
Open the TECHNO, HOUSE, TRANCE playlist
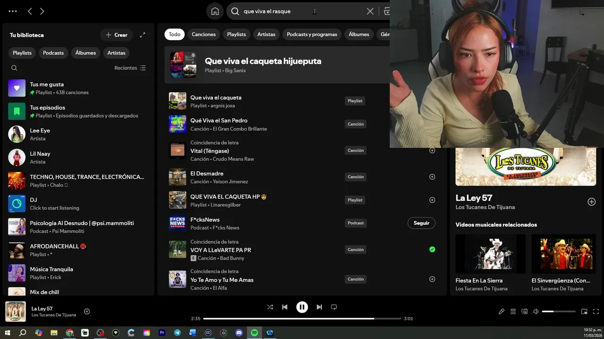pos(78,180)
